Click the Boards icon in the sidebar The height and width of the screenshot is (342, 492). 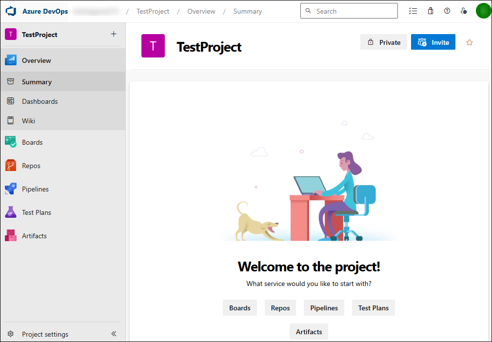coord(11,142)
